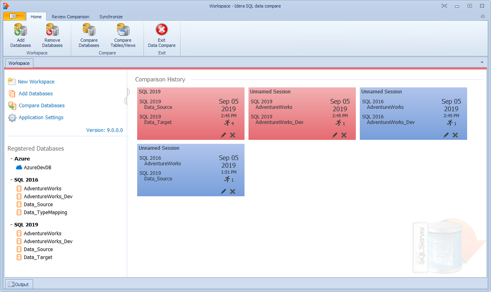This screenshot has height=292, width=491.
Task: Click the New Workspace link
Action: coord(36,82)
